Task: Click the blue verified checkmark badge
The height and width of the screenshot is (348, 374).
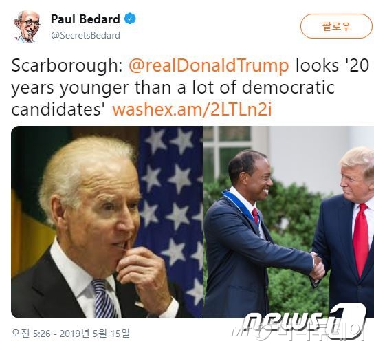Action: 131,19
